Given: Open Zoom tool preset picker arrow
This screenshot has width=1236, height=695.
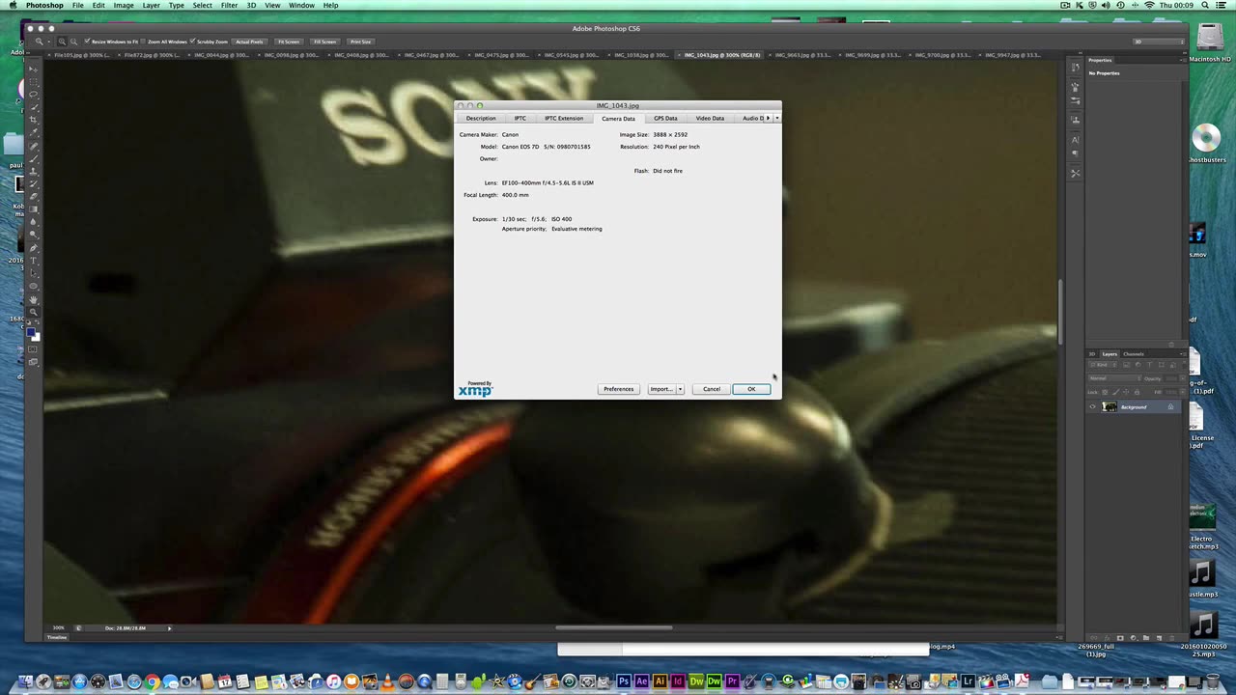Looking at the screenshot, I should [x=49, y=42].
